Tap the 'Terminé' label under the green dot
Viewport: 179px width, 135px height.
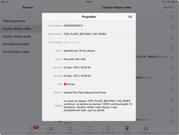pyautogui.click(x=67, y=123)
